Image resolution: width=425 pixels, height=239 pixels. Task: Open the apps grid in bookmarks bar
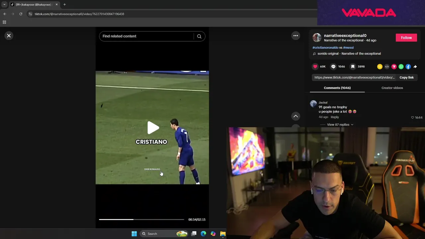click(x=4, y=22)
